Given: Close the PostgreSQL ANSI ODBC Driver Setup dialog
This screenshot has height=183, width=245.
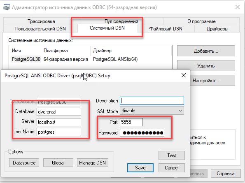Looking at the screenshot, I should pos(184,75).
